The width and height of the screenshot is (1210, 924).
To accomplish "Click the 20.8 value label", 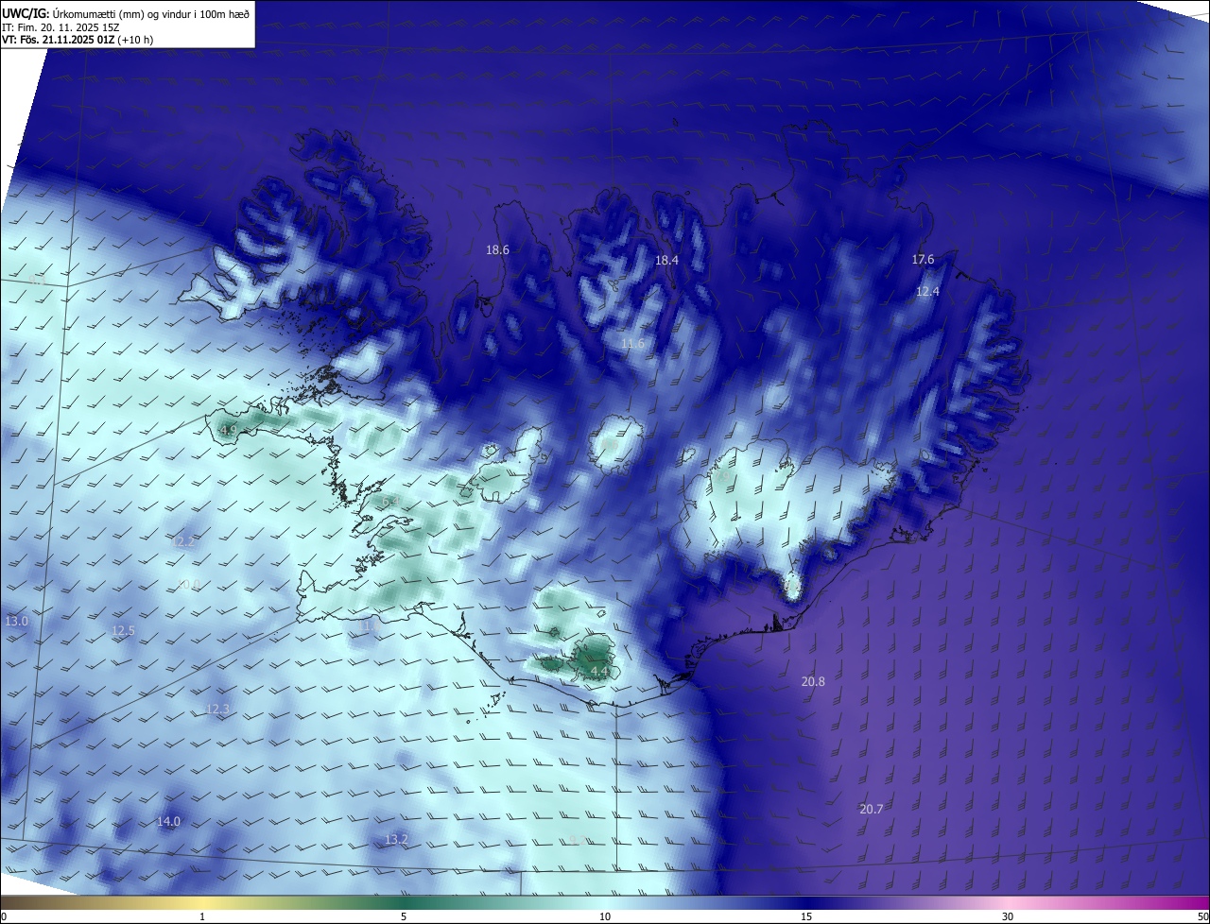I will point(813,682).
